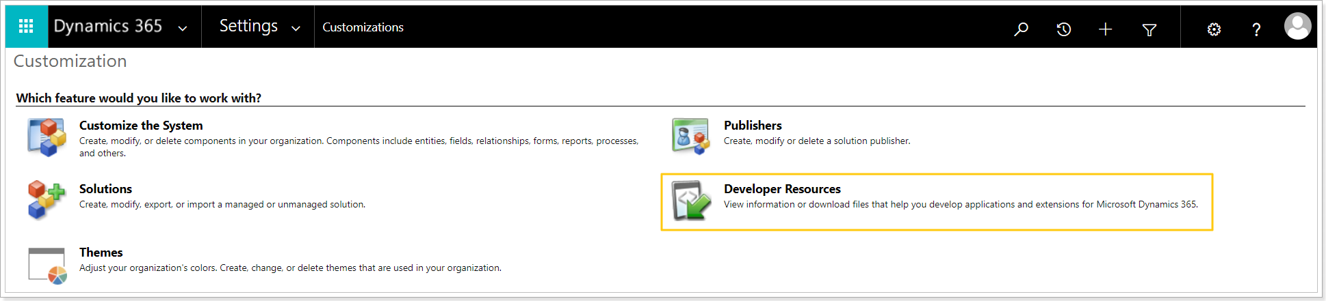Open the gear options icon
Image resolution: width=1326 pixels, height=301 pixels.
[1214, 29]
